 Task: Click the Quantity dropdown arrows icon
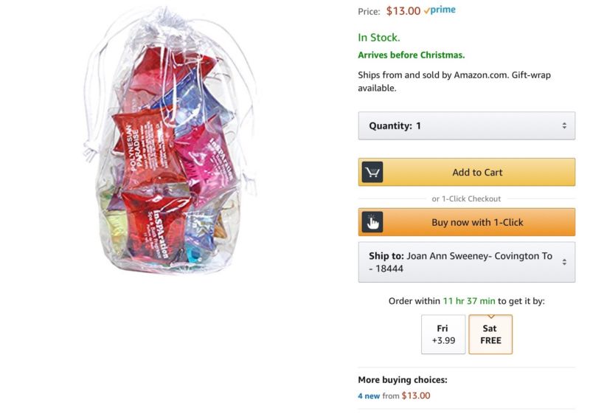coord(564,125)
